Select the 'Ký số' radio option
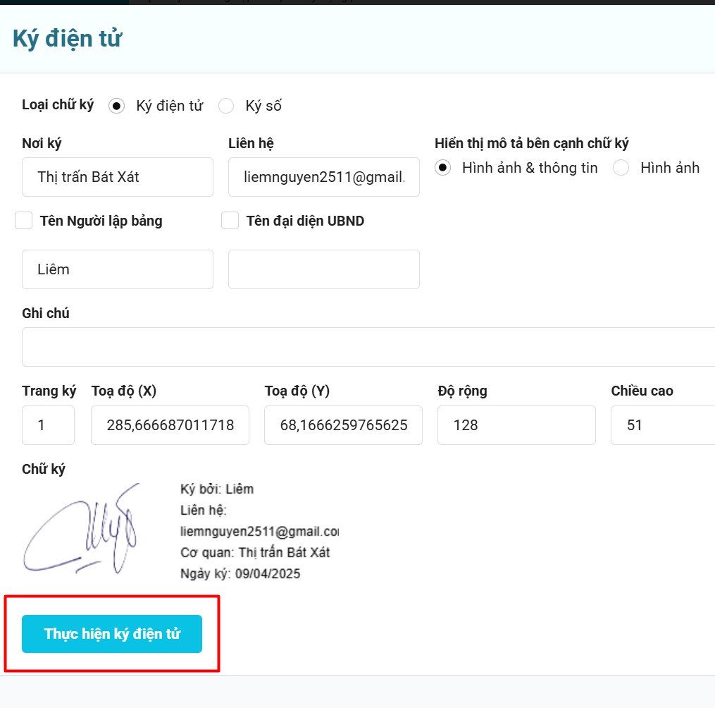This screenshot has height=708, width=715. click(226, 106)
